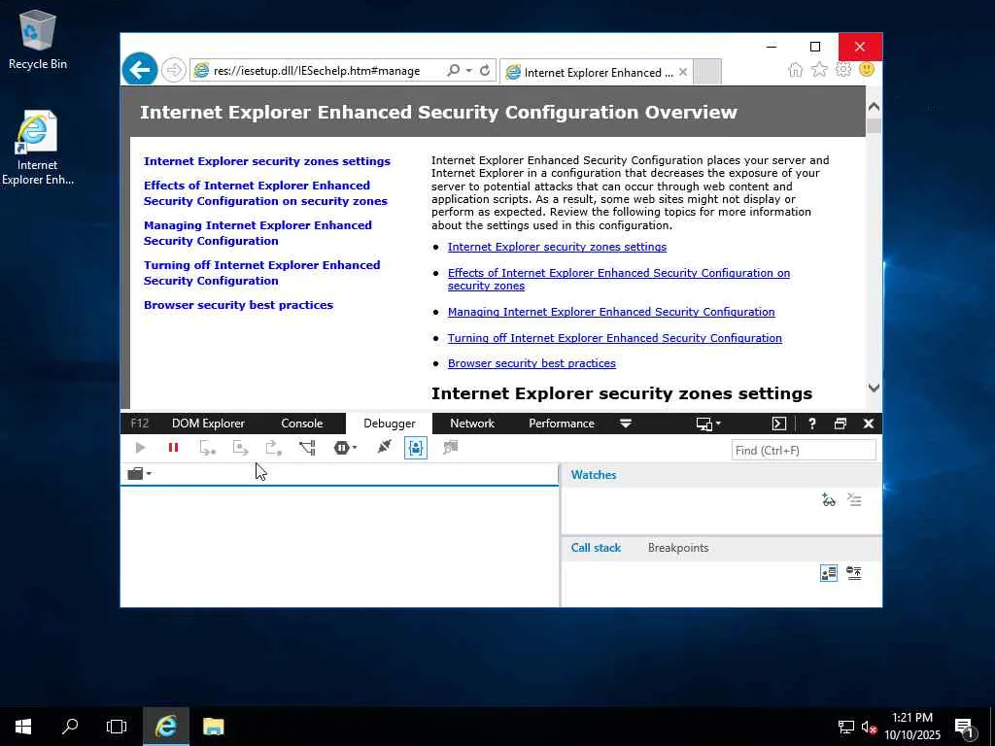Click the icon beside library frames toggle
995x746 pixels.
(854, 573)
